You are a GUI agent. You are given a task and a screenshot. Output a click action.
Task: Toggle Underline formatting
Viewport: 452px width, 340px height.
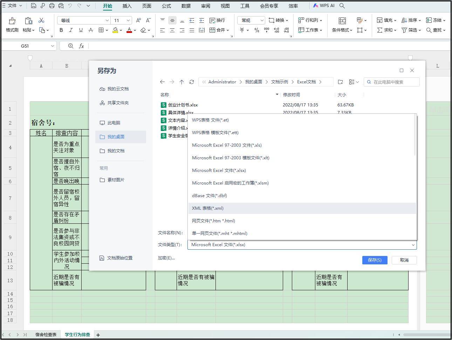[81, 30]
